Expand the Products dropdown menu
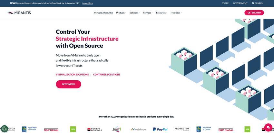The height and width of the screenshot is (133, 274). click(121, 13)
